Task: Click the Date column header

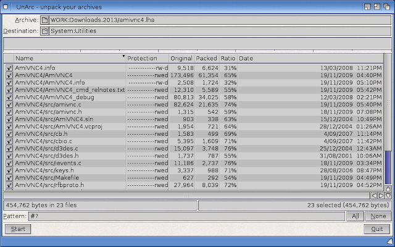Action: click(x=309, y=58)
